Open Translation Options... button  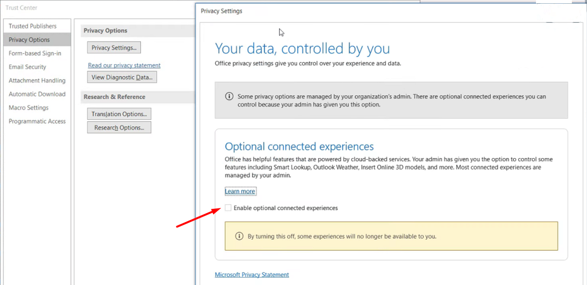119,114
